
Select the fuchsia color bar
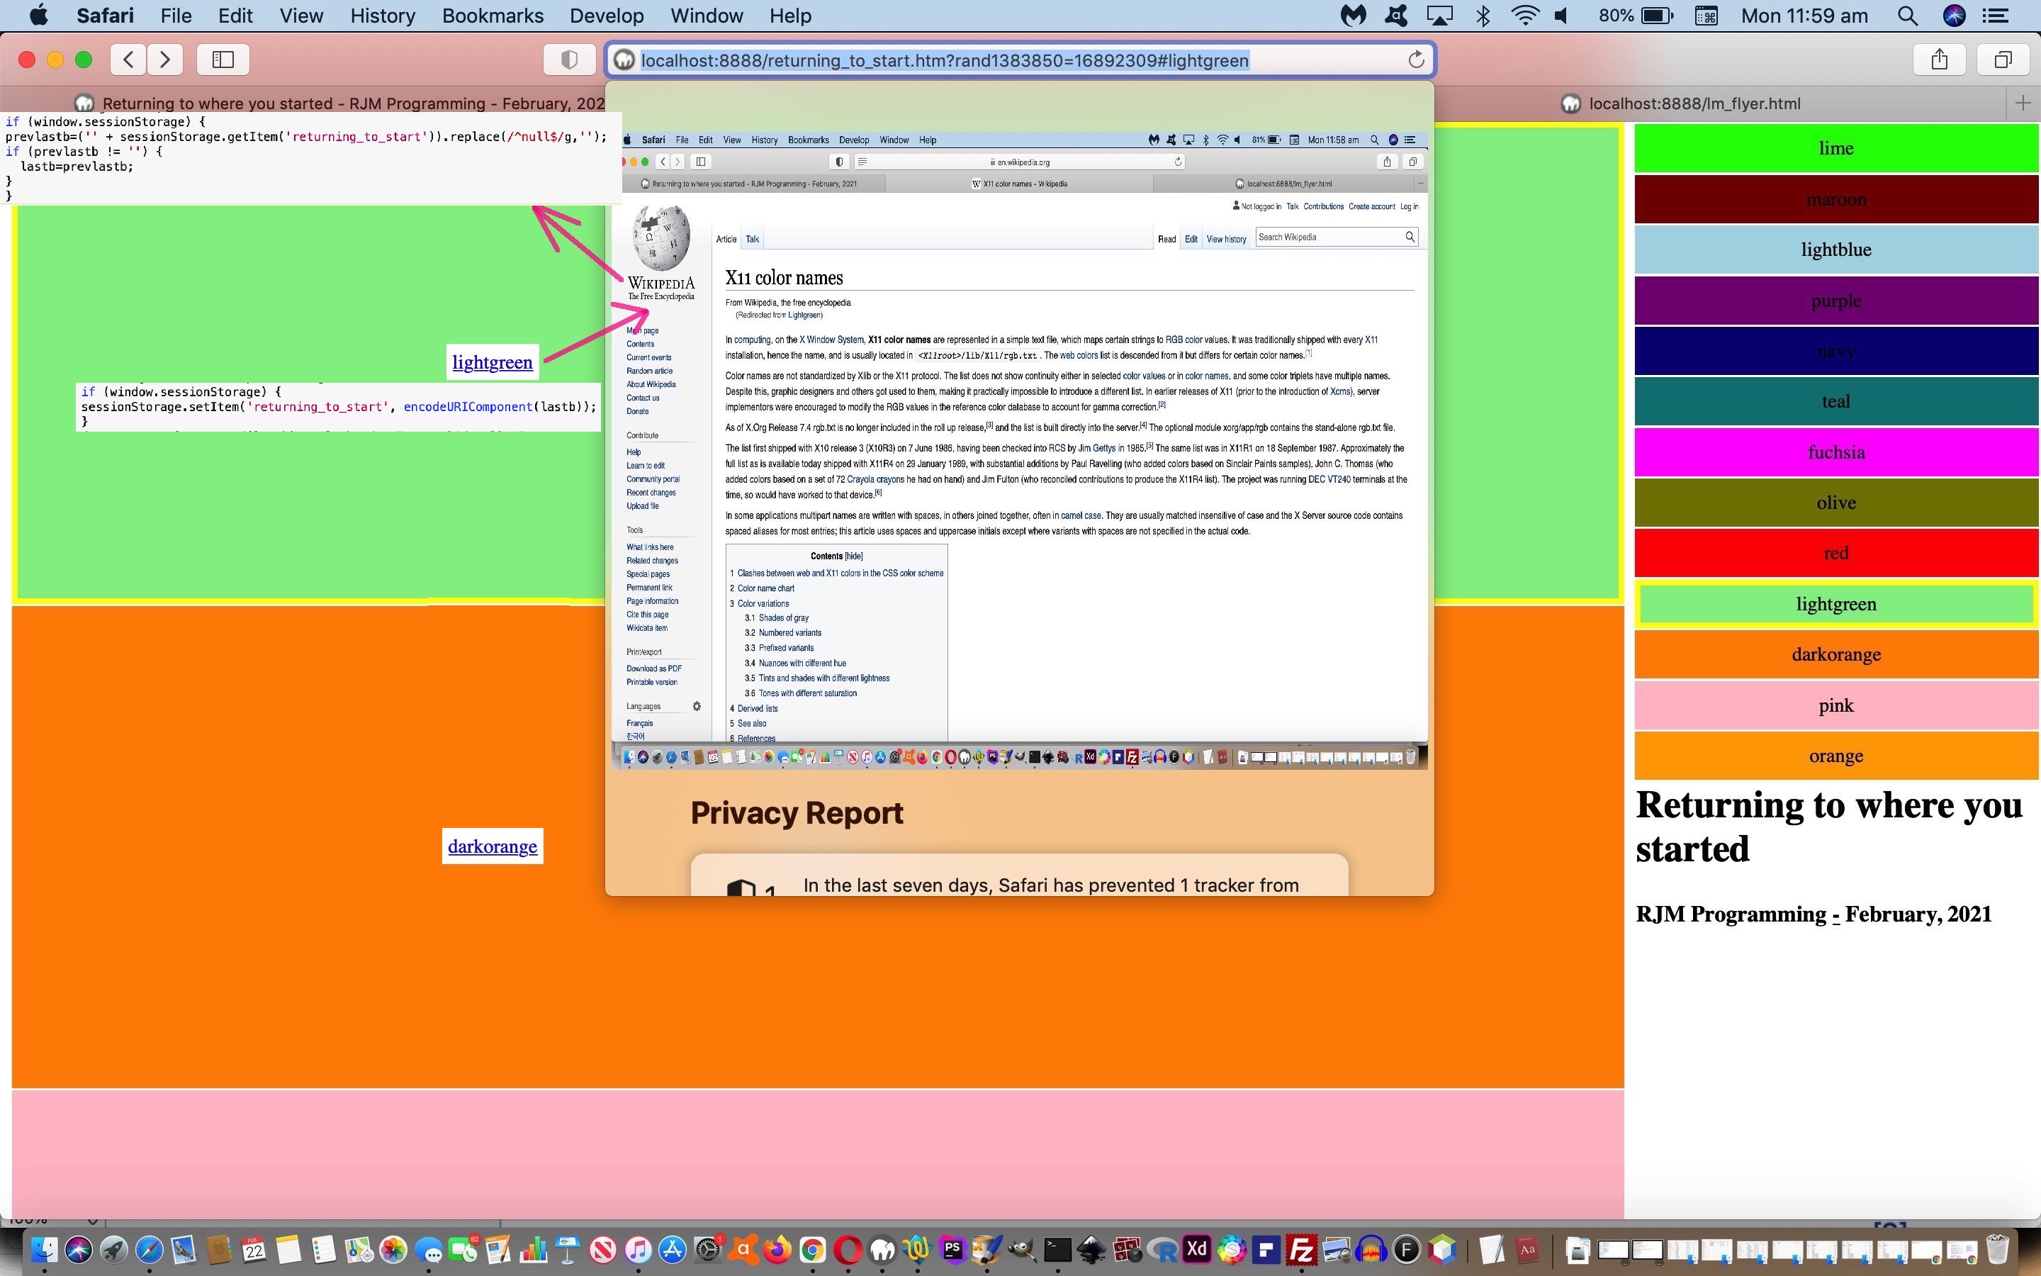pos(1835,452)
